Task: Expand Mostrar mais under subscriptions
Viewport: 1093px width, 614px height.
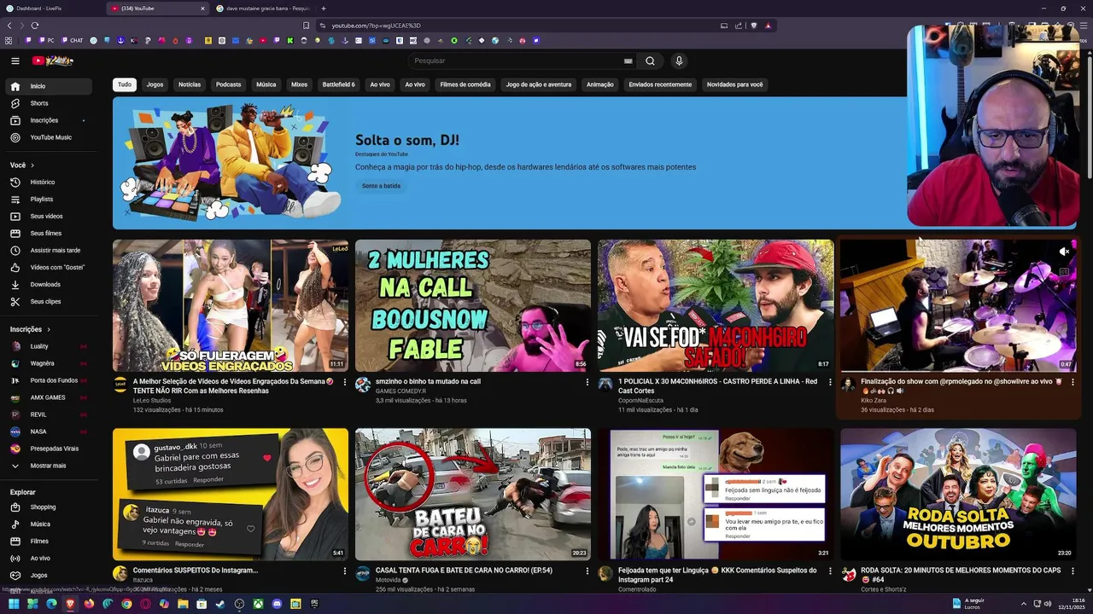Action: pos(50,466)
